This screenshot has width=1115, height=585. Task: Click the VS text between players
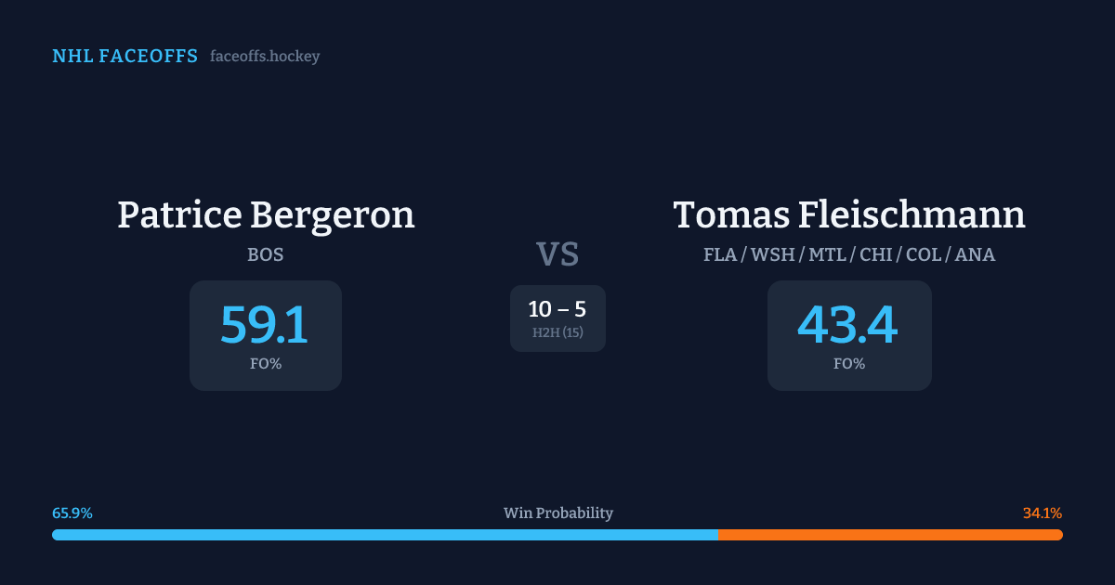557,253
